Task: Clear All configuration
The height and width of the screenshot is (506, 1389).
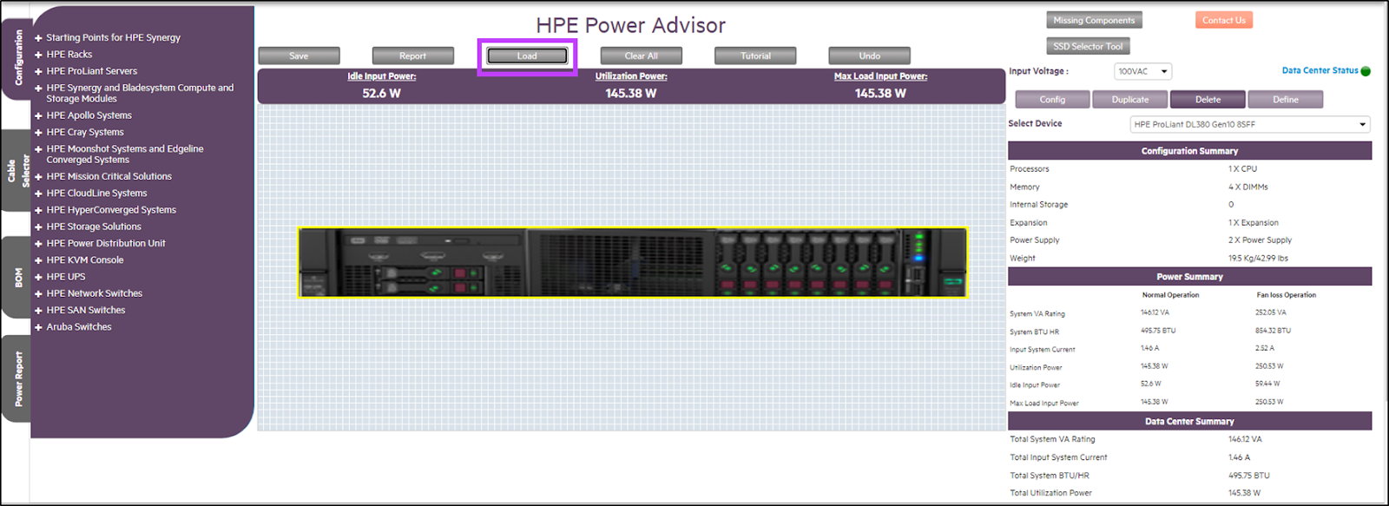Action: (641, 56)
